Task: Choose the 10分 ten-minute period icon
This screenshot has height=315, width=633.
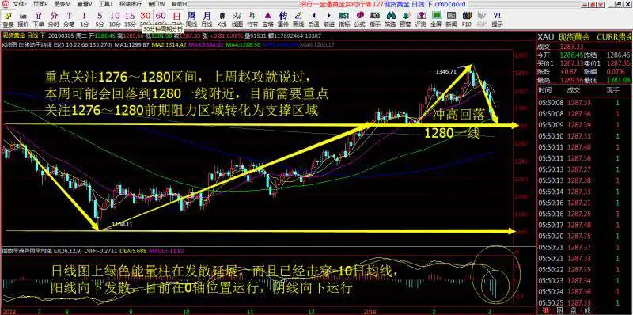Action: click(115, 18)
